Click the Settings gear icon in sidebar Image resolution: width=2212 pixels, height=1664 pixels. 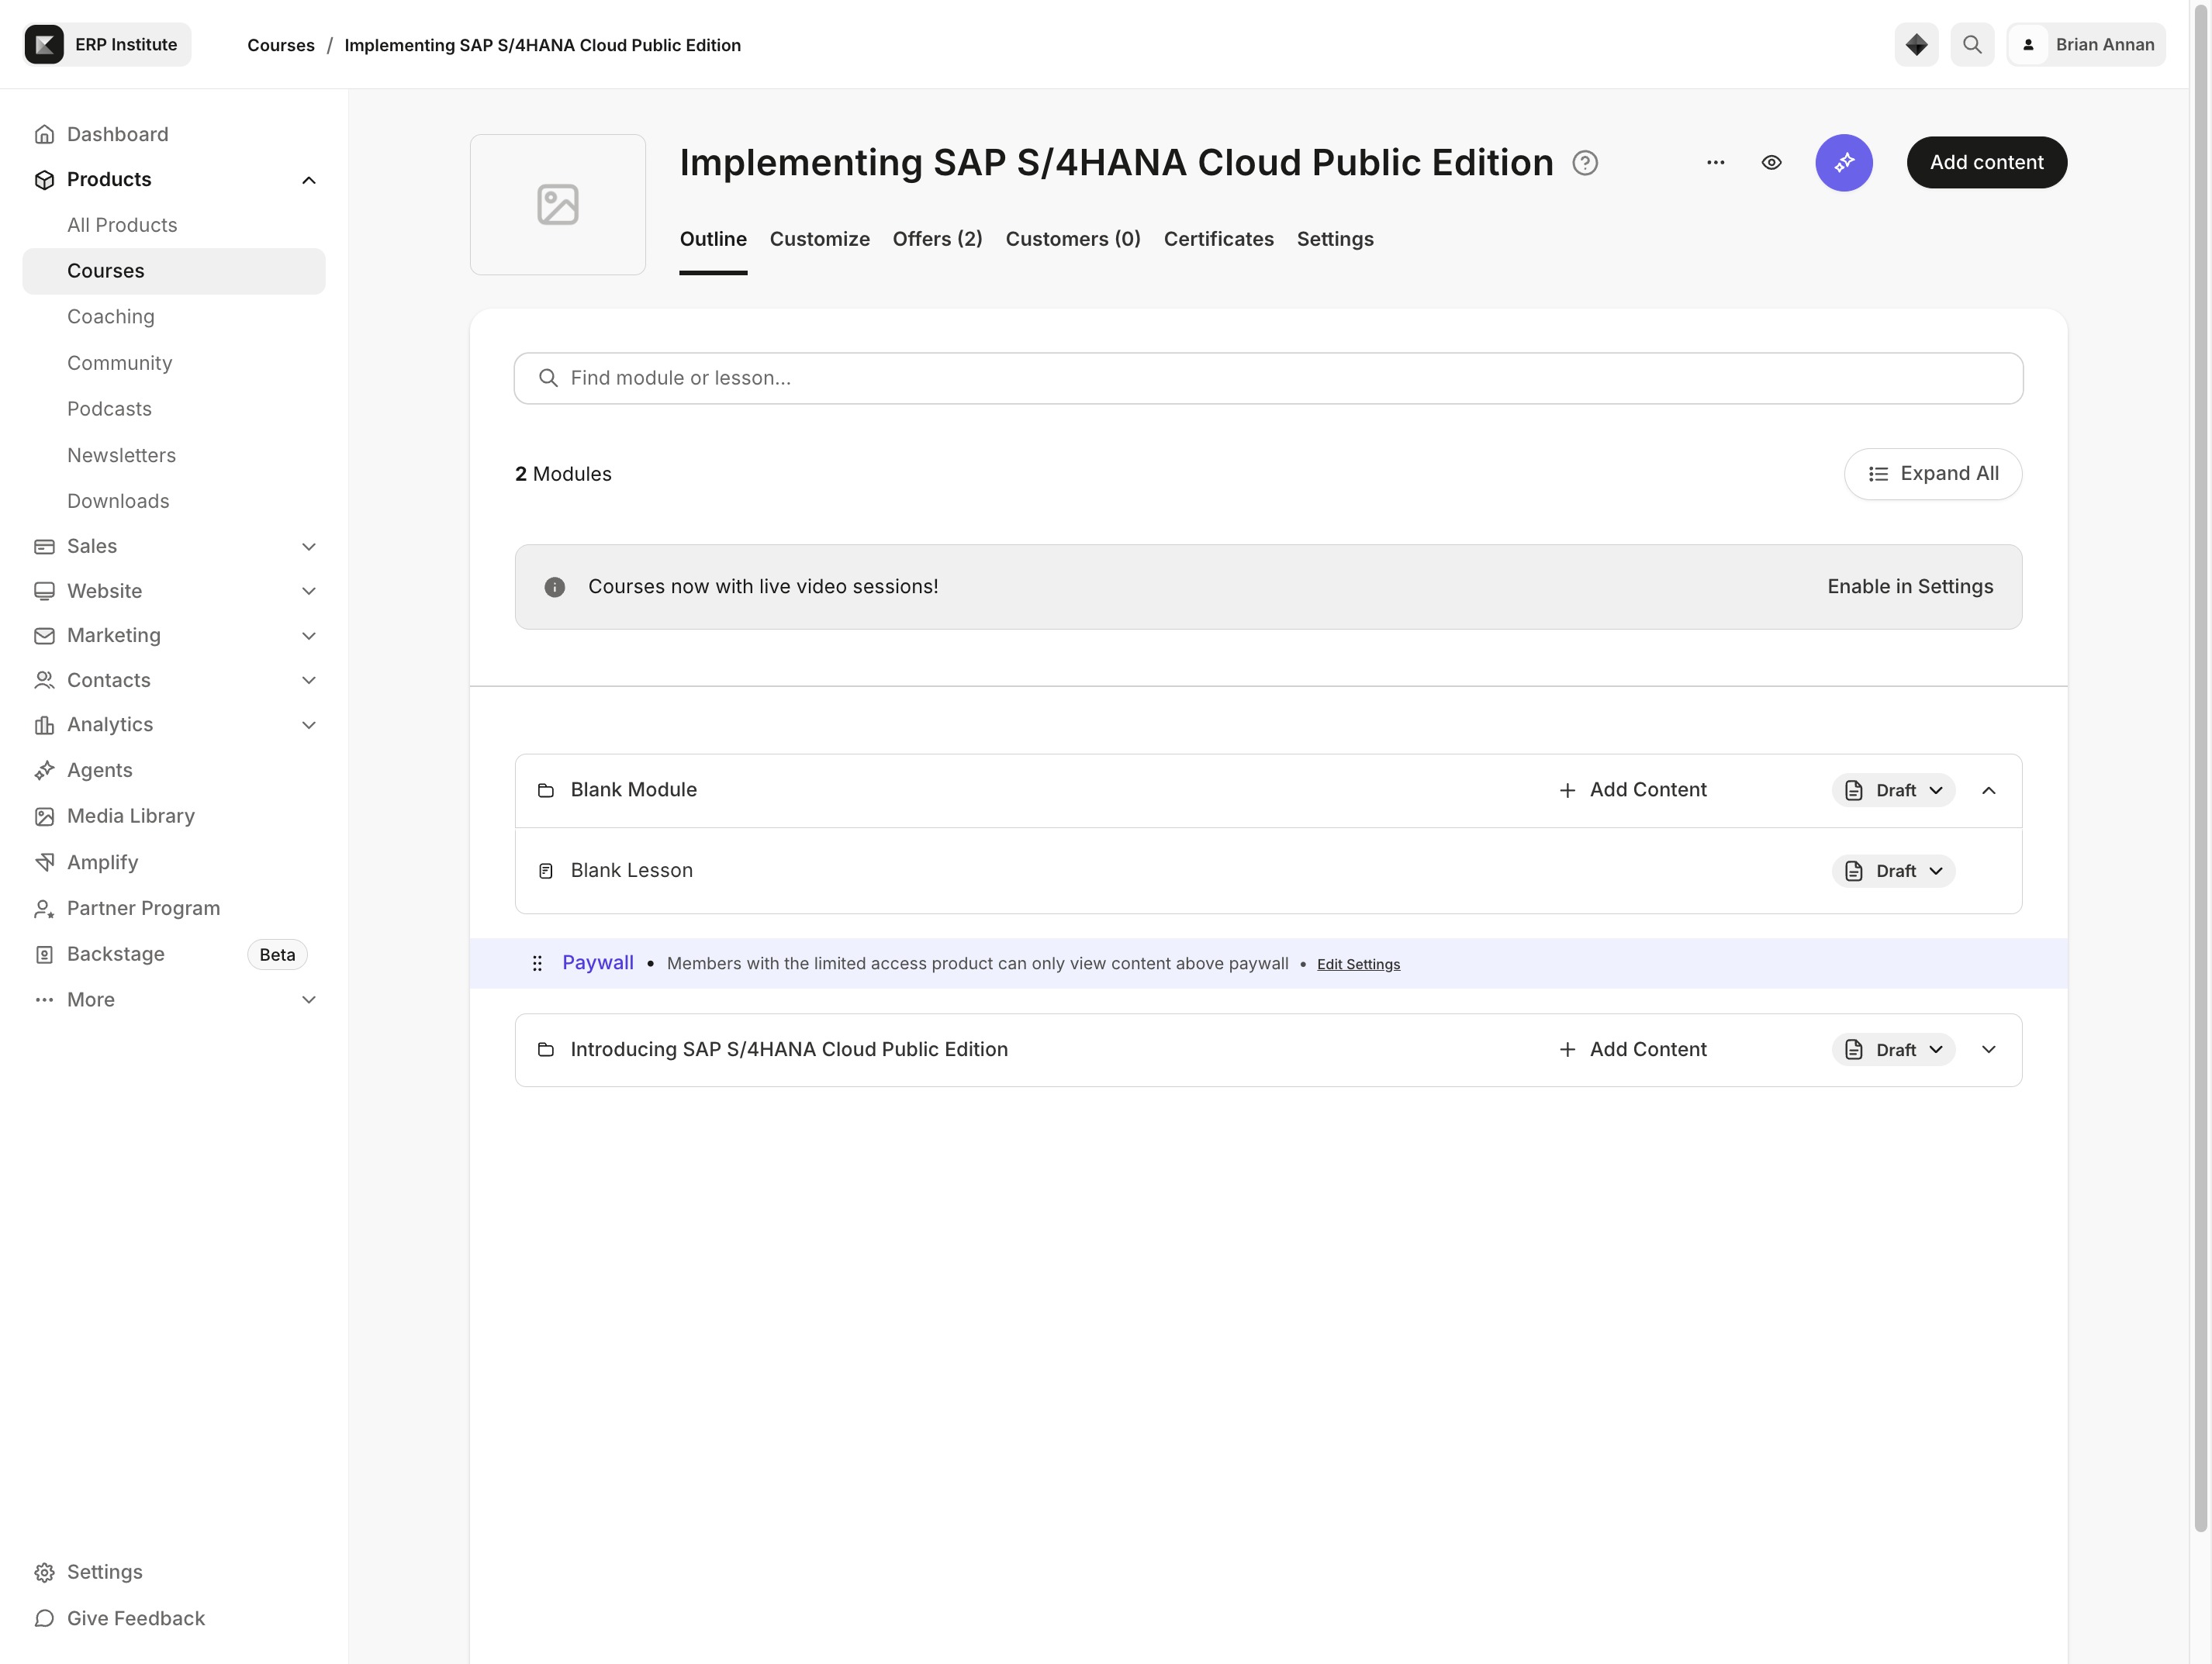click(44, 1573)
